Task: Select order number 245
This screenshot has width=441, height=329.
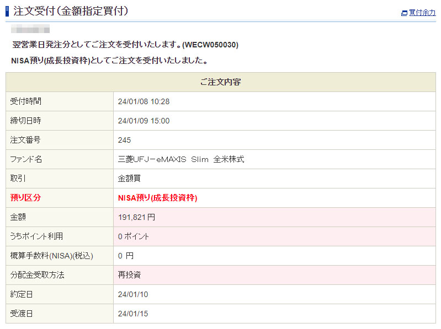Action: pyautogui.click(x=124, y=140)
